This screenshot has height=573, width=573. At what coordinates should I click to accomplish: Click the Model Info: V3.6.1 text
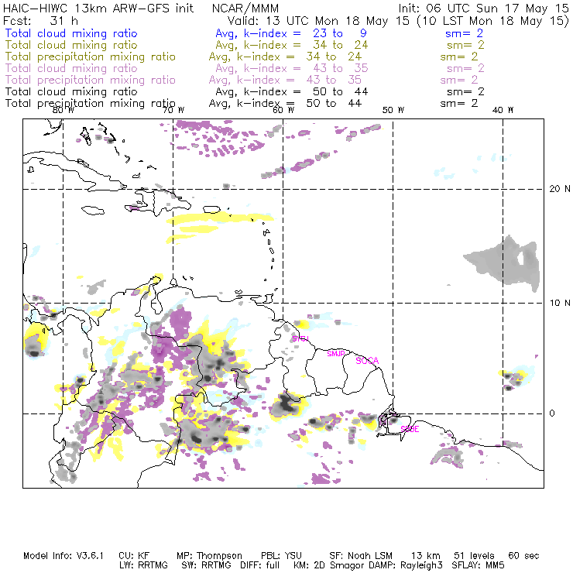tap(63, 556)
